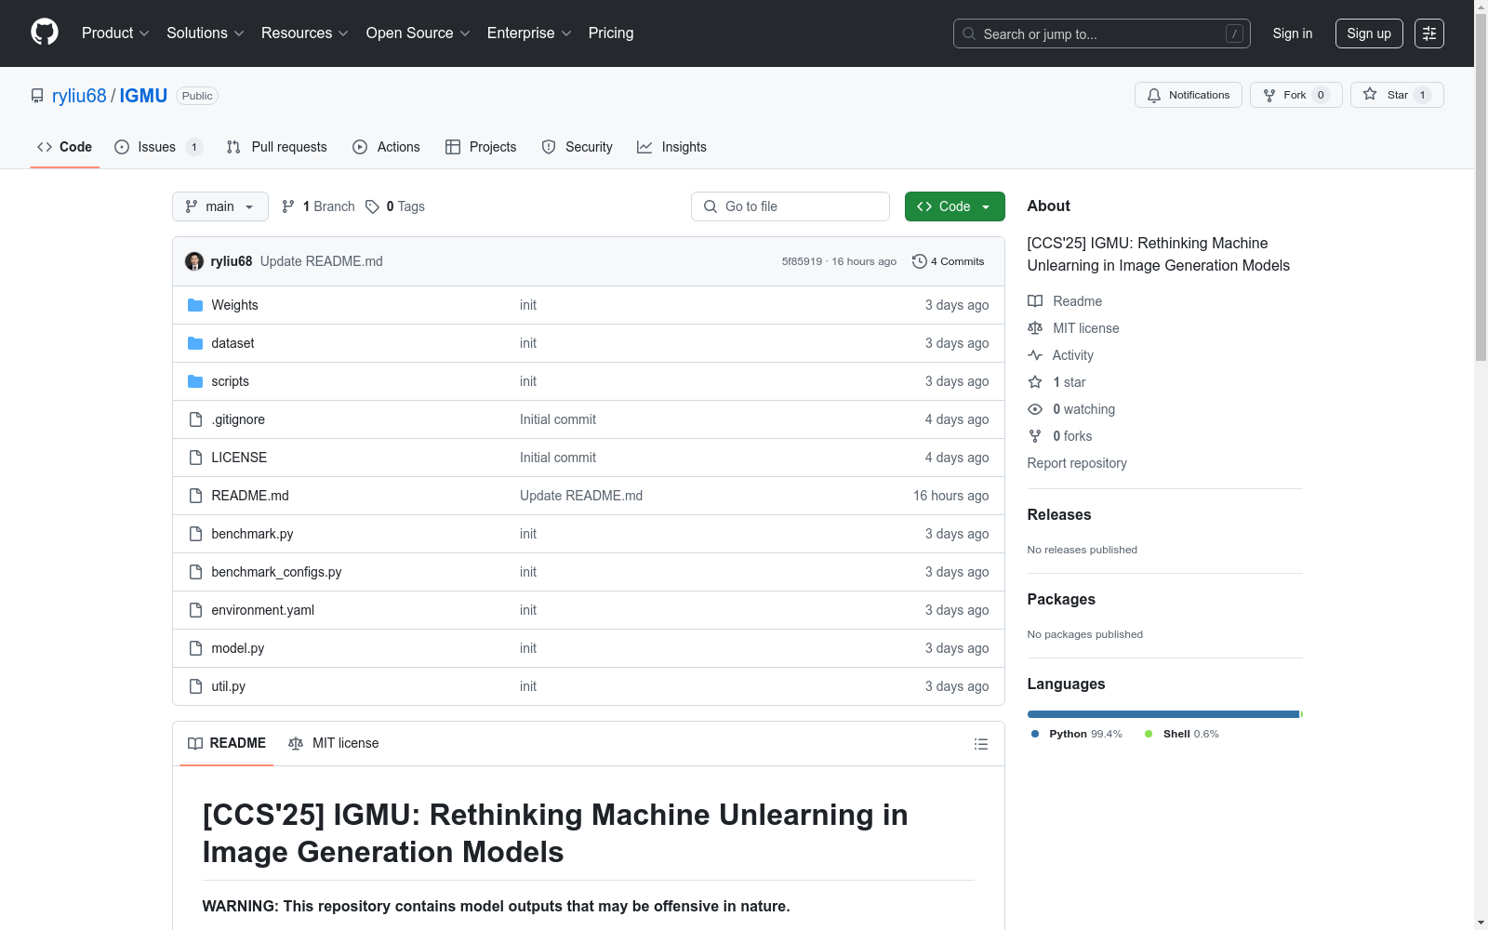Screen dimensions: 1488x930
Task: Open the green Code dropdown button
Action: coord(954,206)
